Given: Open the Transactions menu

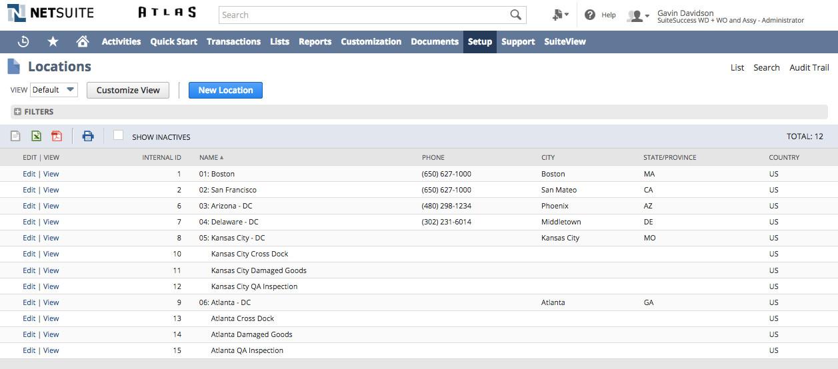Looking at the screenshot, I should coord(233,41).
